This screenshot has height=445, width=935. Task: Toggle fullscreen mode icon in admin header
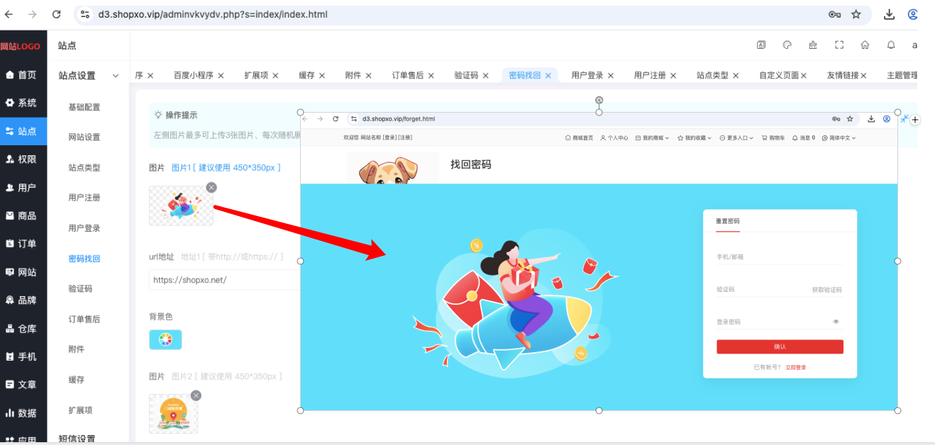click(x=839, y=45)
